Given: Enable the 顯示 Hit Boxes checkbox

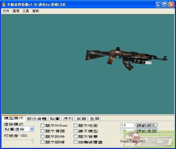Looking at the screenshot, I should (42, 126).
